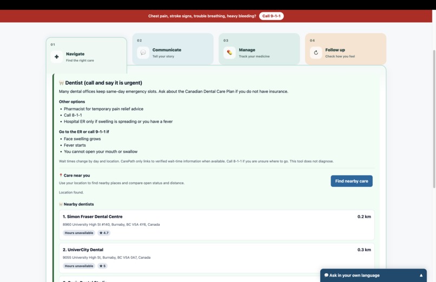
Task: Click the 0.3 km distance label
Action: click(364, 250)
